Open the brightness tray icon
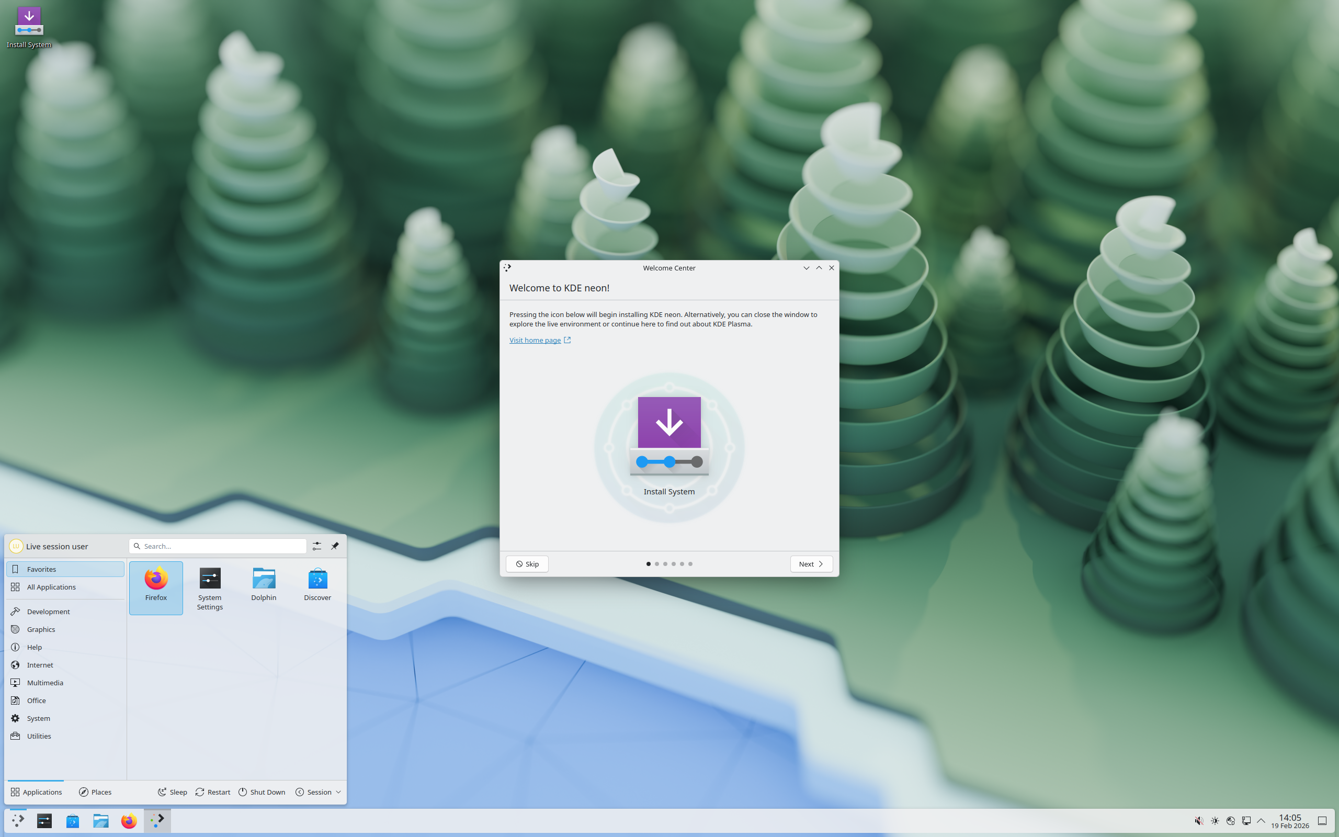Viewport: 1339px width, 837px height. pyautogui.click(x=1215, y=820)
